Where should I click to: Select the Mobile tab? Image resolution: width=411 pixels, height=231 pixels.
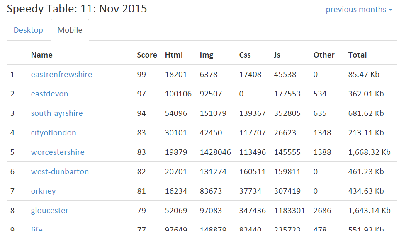point(70,30)
